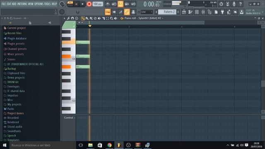Select the Paint brush tool in piano roll
Screen dimensions: 265x149
(87, 18)
